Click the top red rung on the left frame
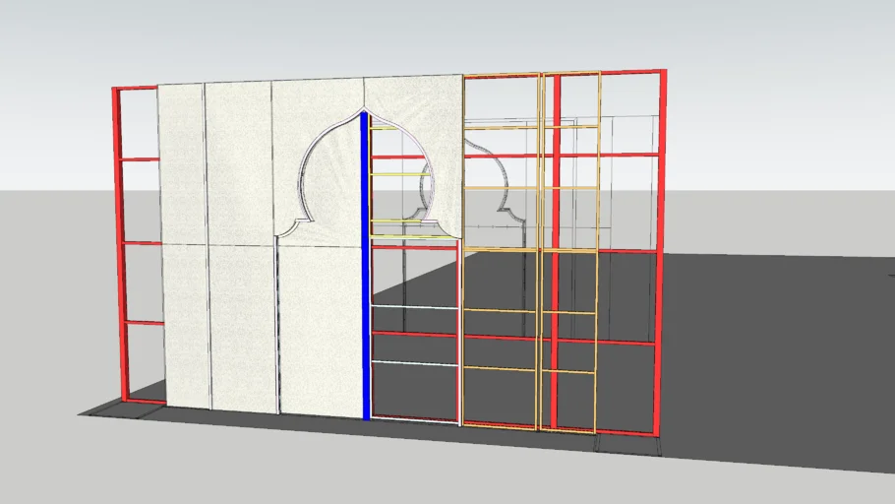The width and height of the screenshot is (895, 504). pos(139,158)
